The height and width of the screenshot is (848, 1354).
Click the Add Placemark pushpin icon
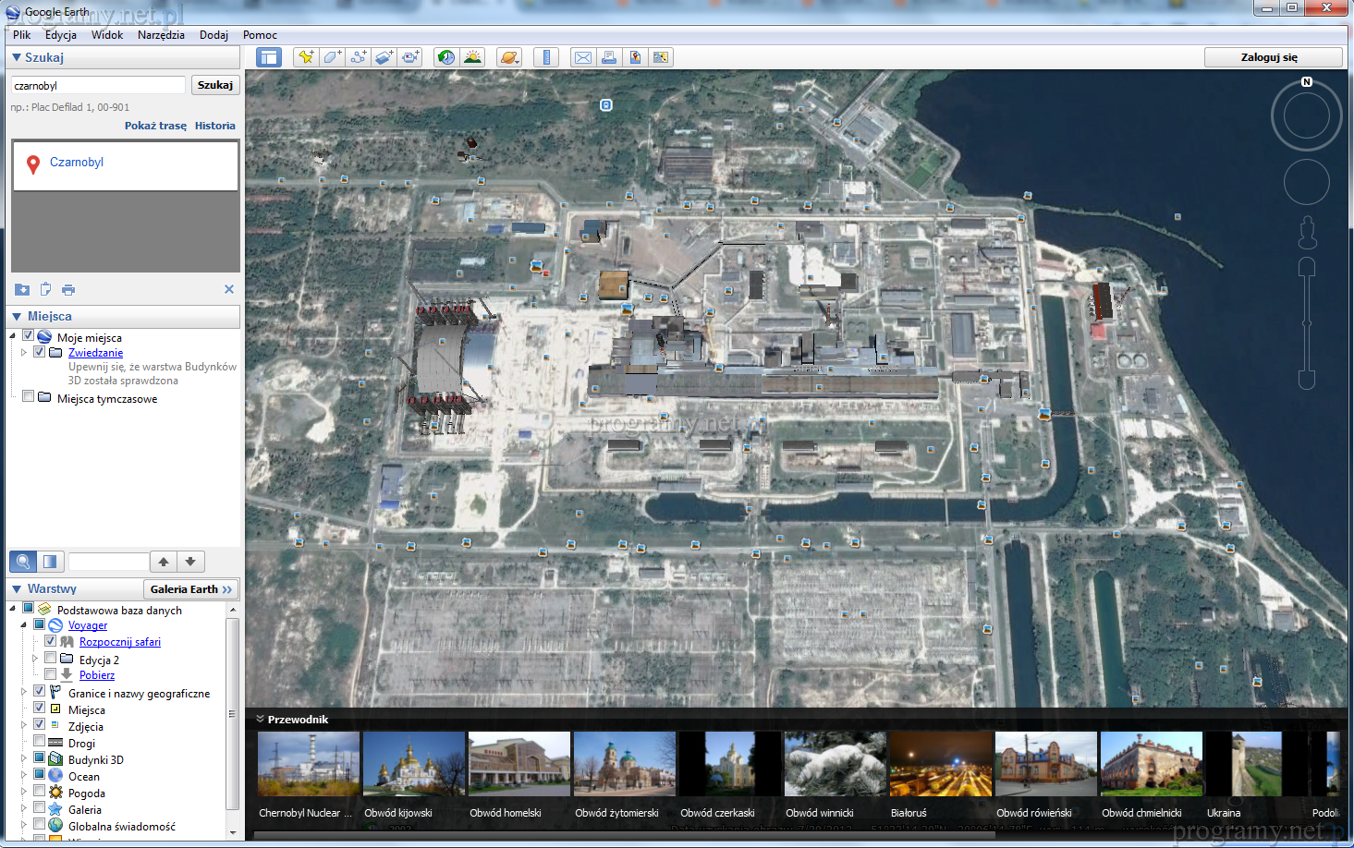point(305,57)
